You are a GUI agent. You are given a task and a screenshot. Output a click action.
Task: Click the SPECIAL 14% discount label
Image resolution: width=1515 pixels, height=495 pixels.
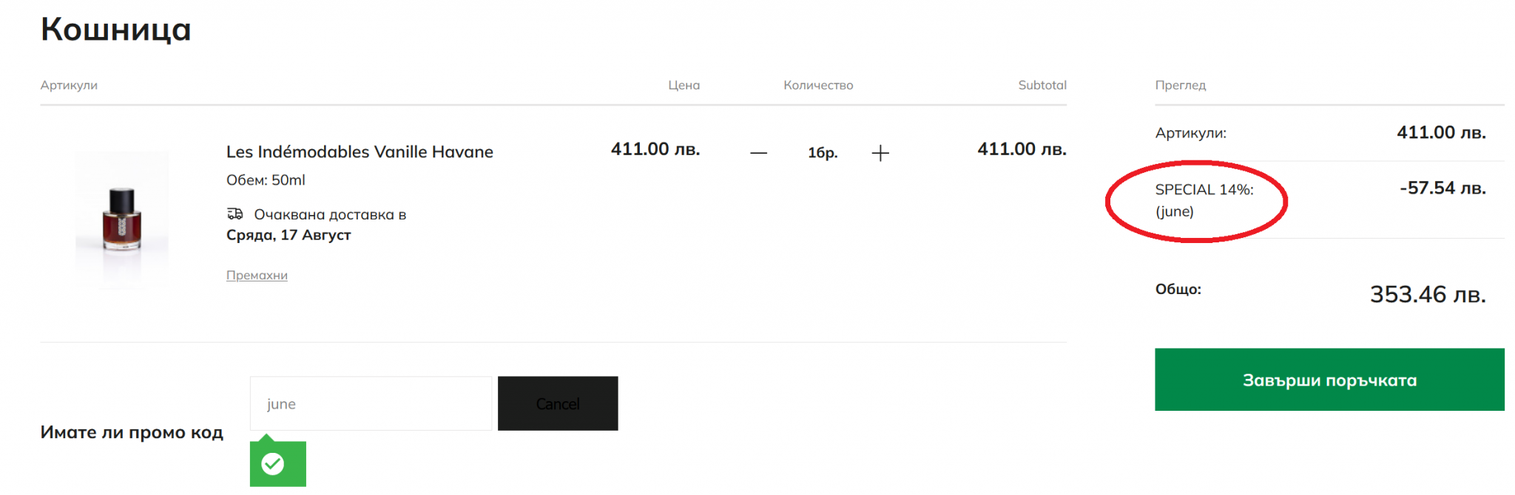coord(1204,190)
